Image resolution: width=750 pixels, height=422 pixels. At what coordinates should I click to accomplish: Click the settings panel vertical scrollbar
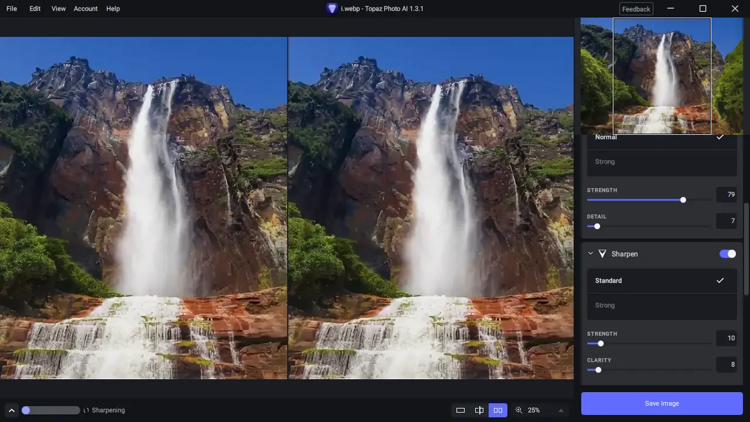click(746, 249)
